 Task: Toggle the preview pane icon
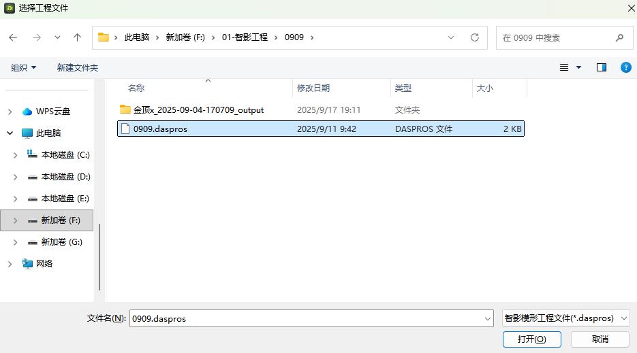(602, 67)
